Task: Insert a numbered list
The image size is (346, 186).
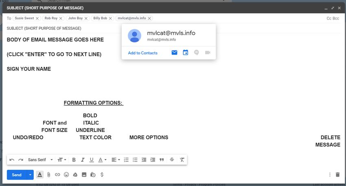Action: click(126, 160)
